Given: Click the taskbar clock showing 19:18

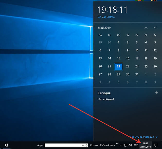Looking at the screenshot, I should 146,145.
